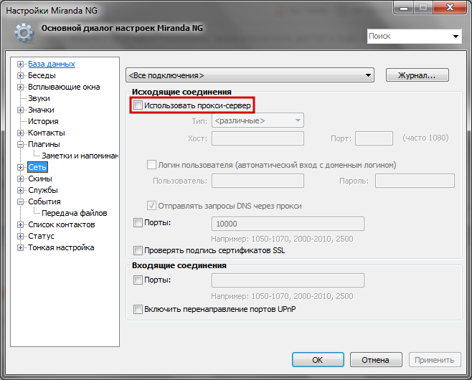Expand the 'База данных' tree node
Image resolution: width=472 pixels, height=380 pixels.
(20, 64)
